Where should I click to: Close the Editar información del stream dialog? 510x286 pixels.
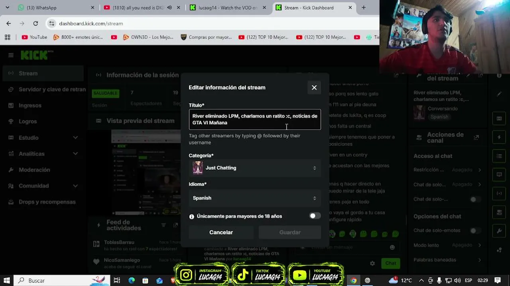314,87
